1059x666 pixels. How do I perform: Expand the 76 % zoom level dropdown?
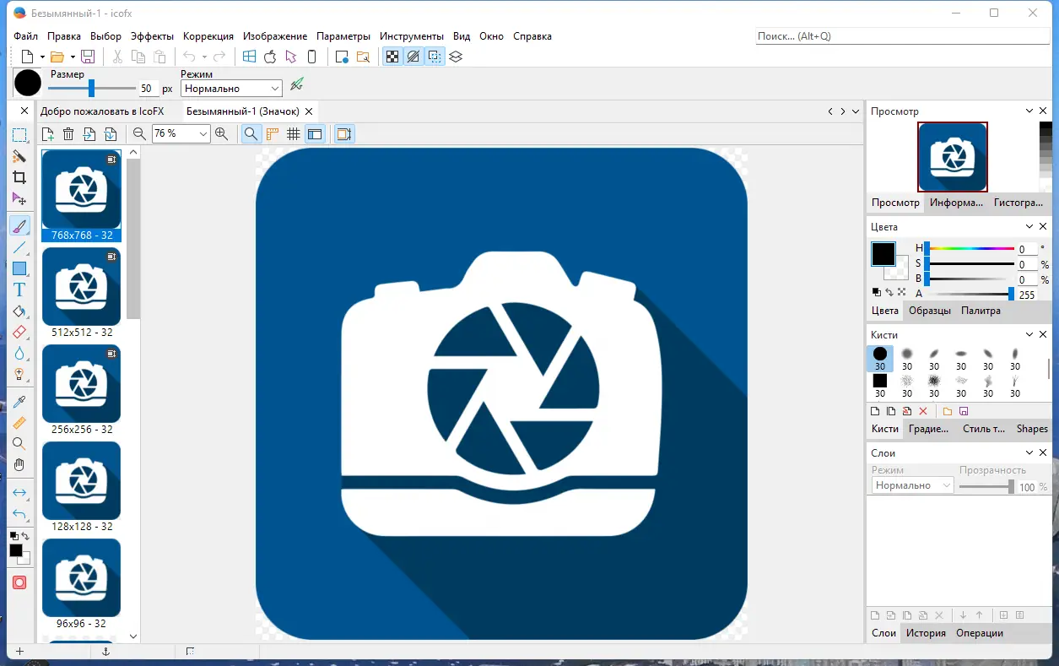click(x=203, y=133)
